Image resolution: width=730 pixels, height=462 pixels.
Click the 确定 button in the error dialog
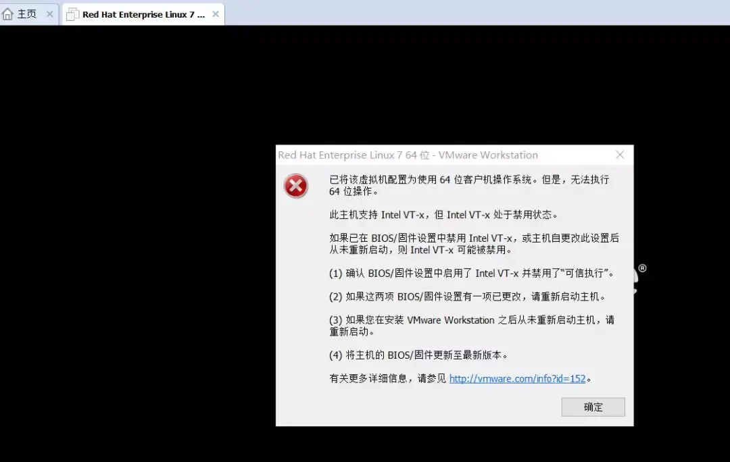pyautogui.click(x=593, y=407)
